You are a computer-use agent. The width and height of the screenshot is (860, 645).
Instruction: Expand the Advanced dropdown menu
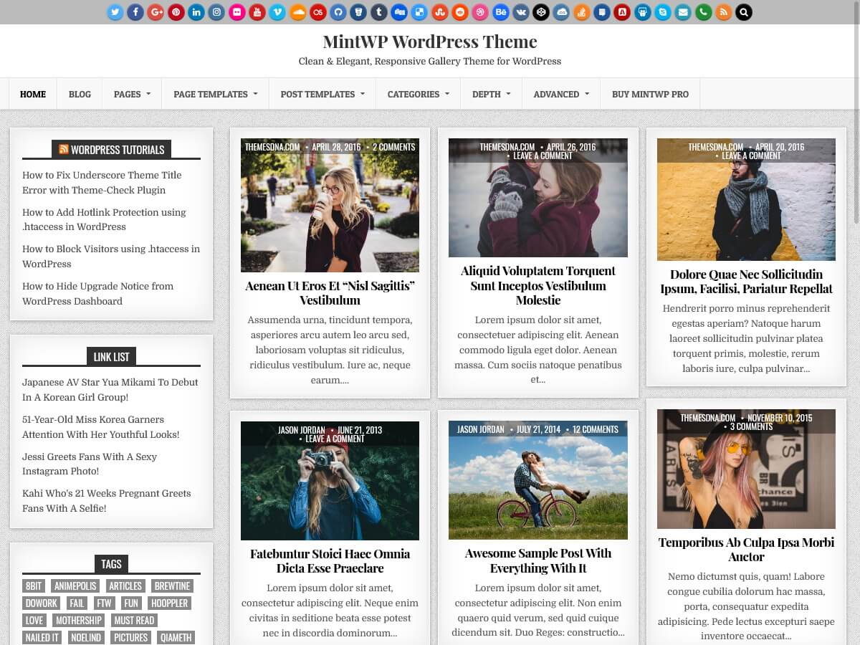(x=561, y=94)
